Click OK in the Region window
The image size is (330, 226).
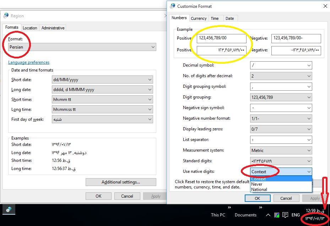(x=98, y=196)
